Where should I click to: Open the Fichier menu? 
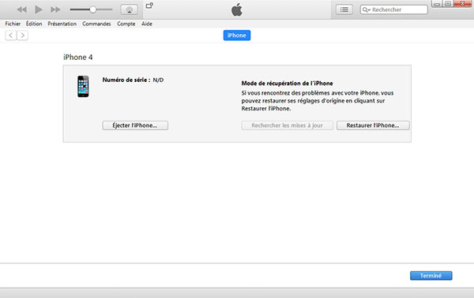click(13, 24)
